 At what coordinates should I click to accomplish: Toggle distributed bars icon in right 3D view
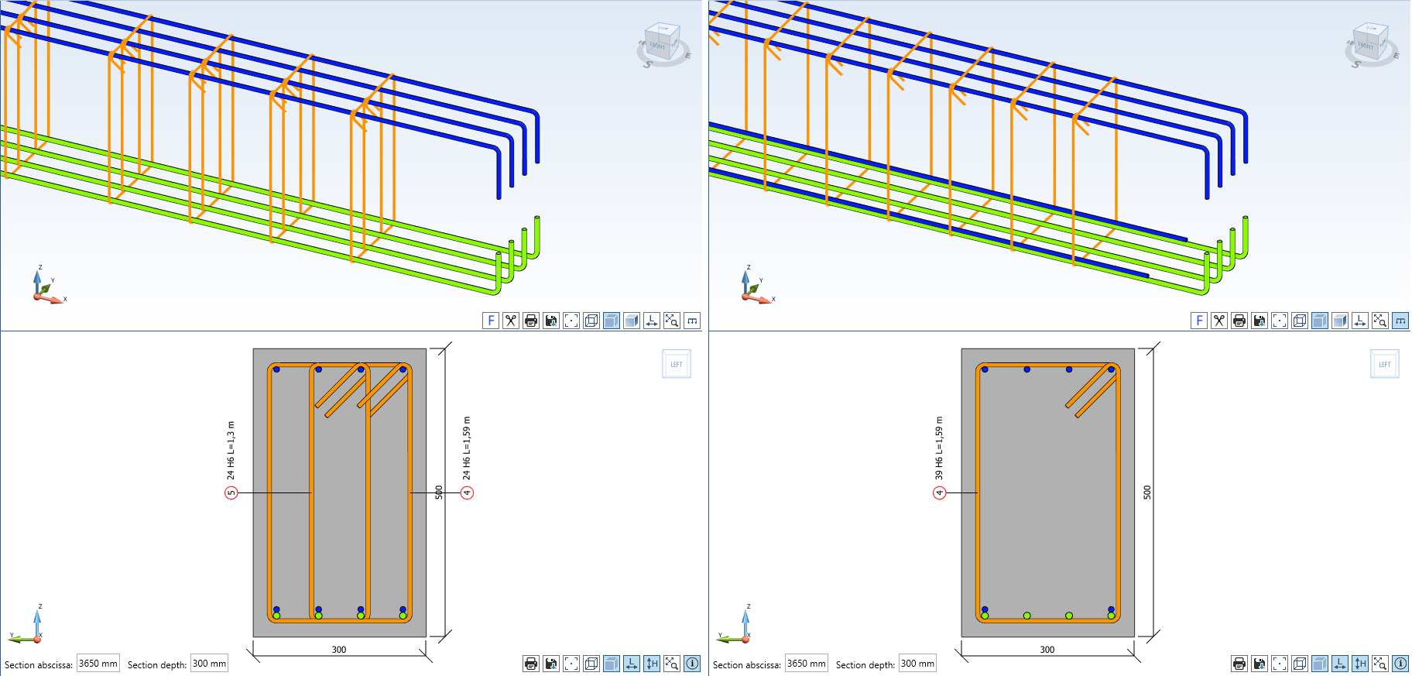point(1400,321)
